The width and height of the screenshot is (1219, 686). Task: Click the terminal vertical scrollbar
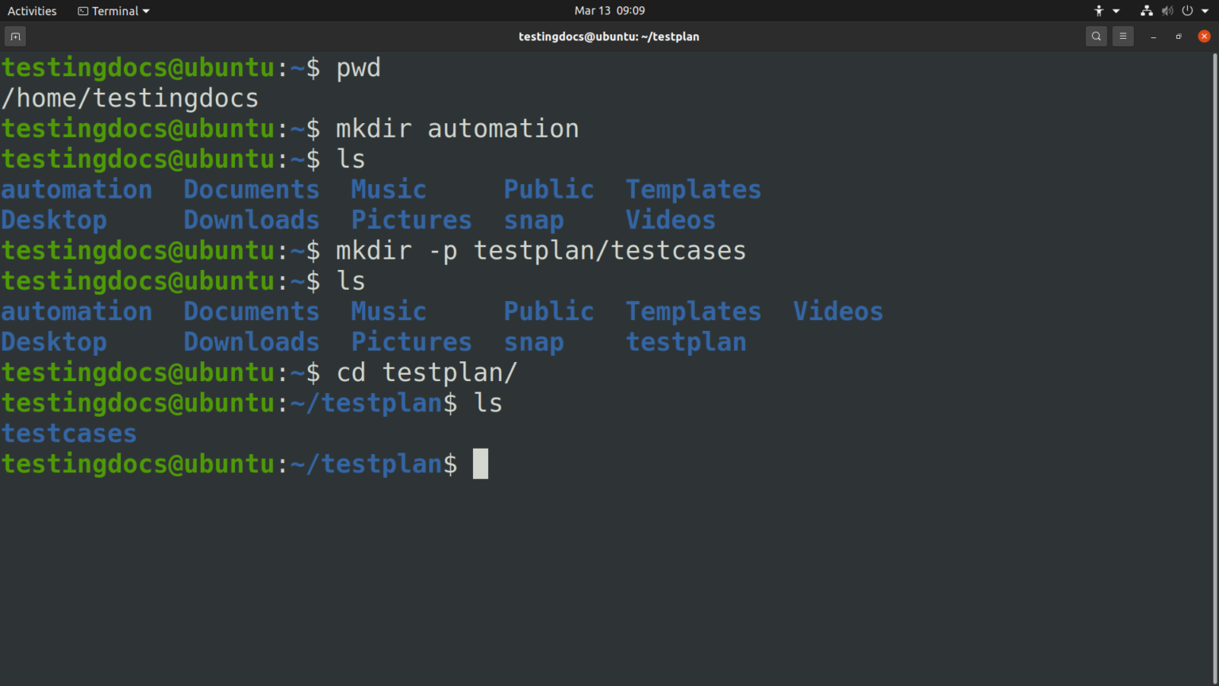pos(1214,238)
